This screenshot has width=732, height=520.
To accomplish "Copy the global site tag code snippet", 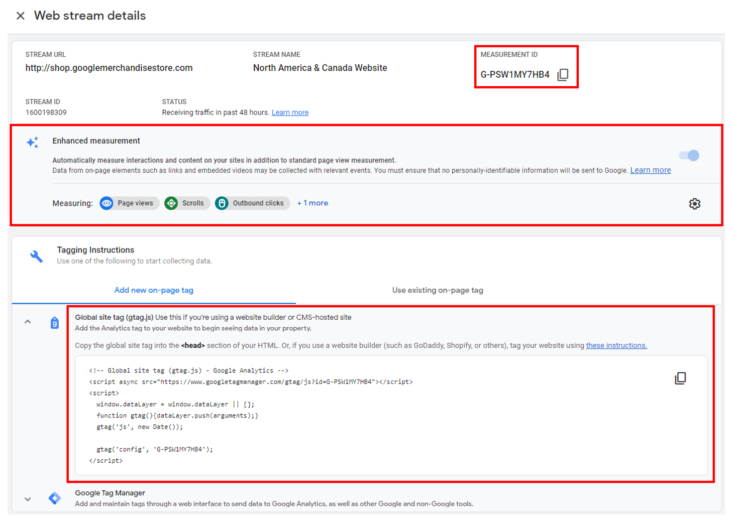I will (680, 379).
